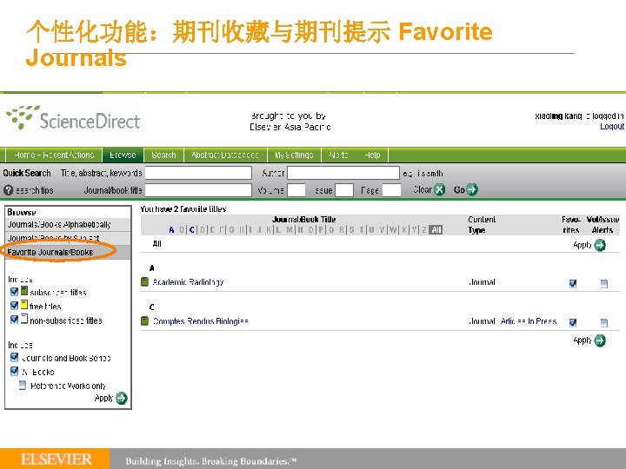Open the Browse tab
This screenshot has height=469, width=626.
tap(123, 155)
